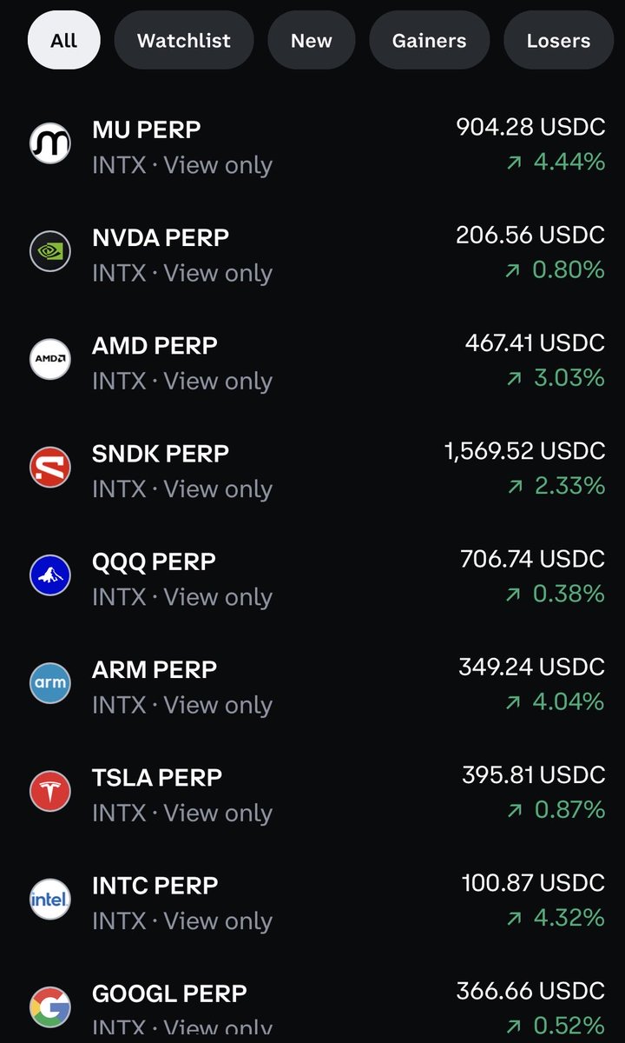
Task: Tap the Tesla logo icon
Action: pyautogui.click(x=50, y=791)
